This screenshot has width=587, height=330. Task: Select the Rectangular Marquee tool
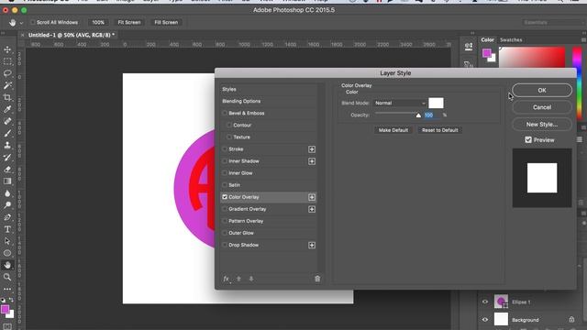click(7, 61)
